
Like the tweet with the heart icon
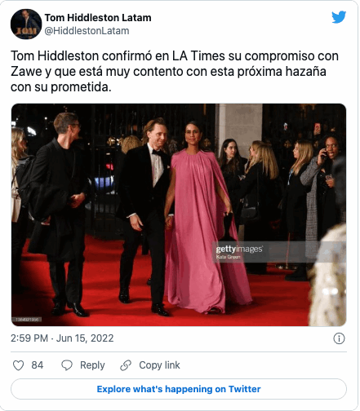[19, 365]
